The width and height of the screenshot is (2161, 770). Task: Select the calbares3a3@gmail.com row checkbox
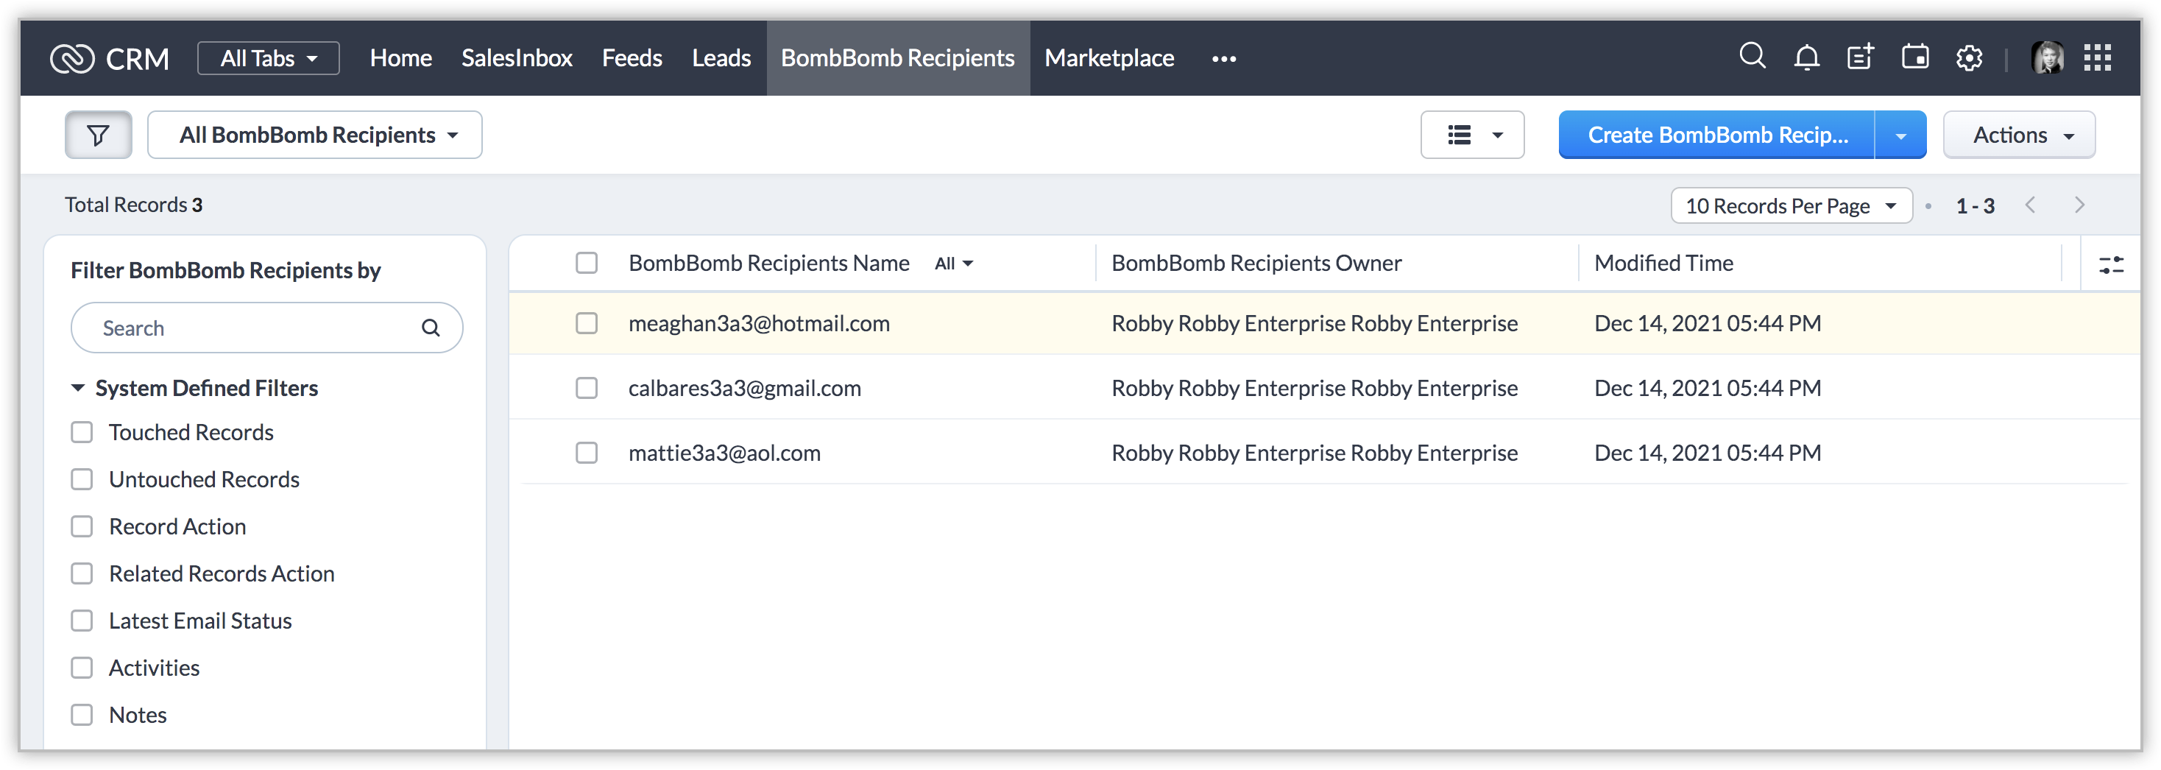(587, 389)
